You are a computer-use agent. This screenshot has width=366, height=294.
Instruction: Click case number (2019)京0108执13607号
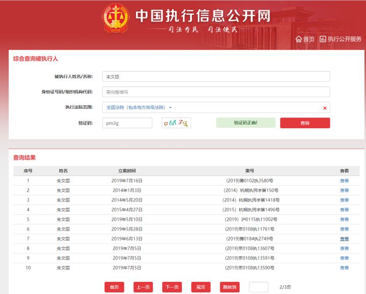coord(250,248)
